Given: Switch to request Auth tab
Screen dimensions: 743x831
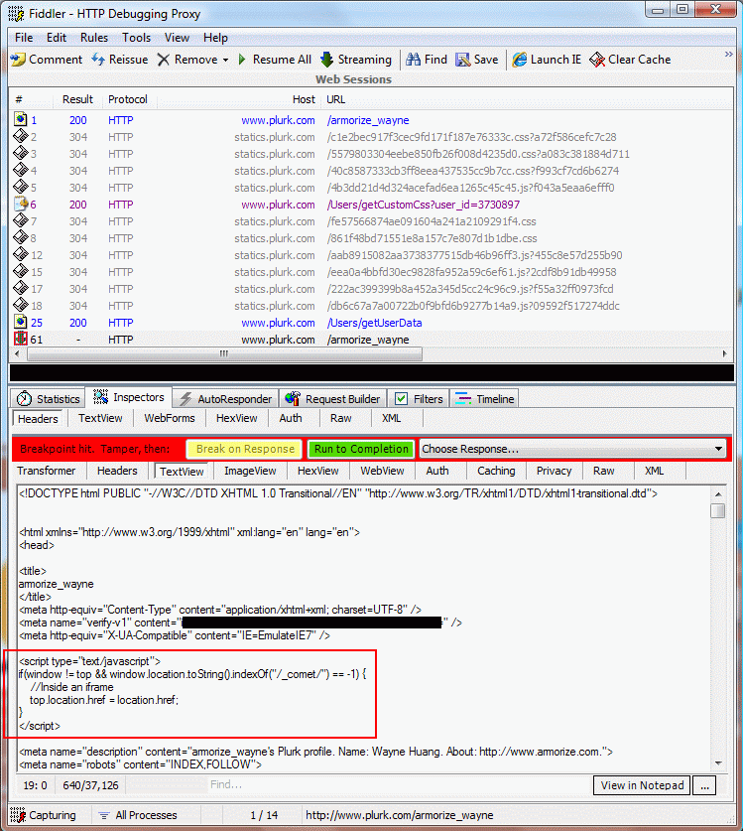Looking at the screenshot, I should coord(291,418).
